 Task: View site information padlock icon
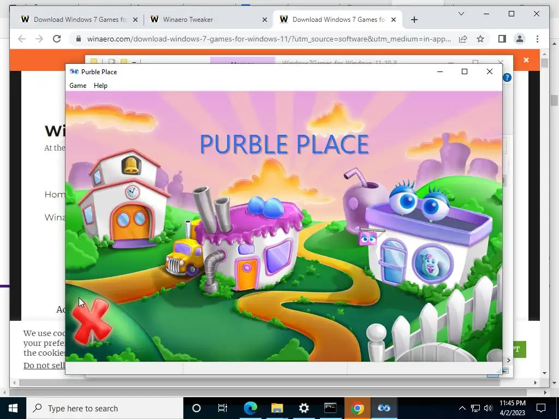79,39
